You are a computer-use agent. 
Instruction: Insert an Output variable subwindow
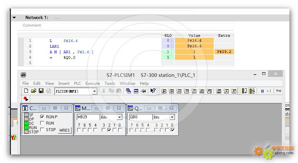(x=171, y=91)
